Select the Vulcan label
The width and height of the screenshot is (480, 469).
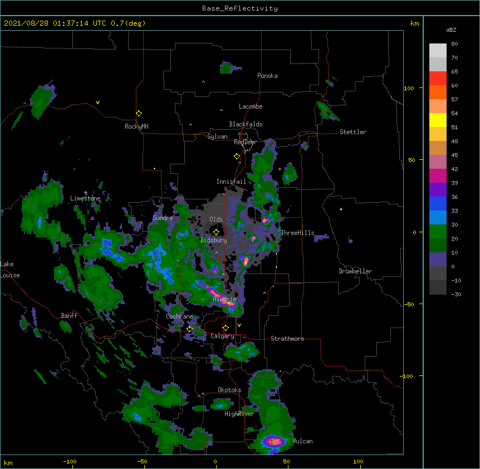coord(302,441)
